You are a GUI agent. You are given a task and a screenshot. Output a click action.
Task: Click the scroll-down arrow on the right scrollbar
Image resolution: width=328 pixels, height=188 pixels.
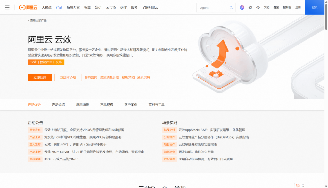click(x=326, y=185)
